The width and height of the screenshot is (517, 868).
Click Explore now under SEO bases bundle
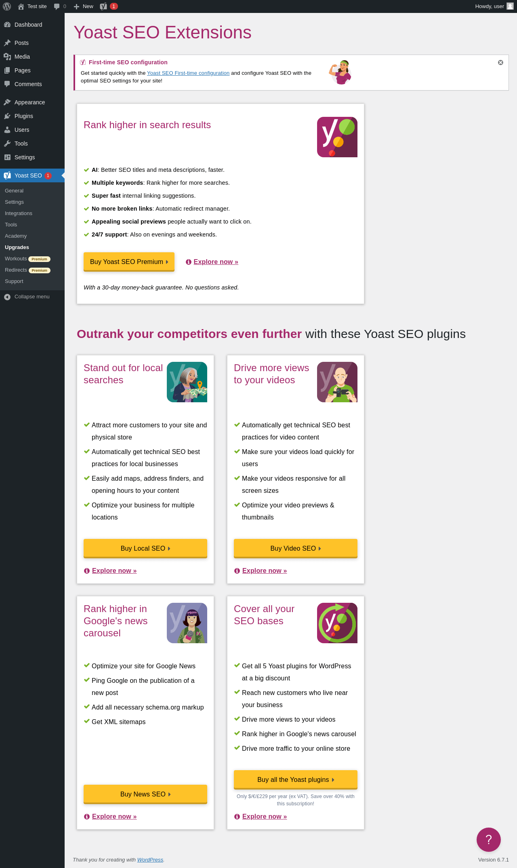[265, 817]
